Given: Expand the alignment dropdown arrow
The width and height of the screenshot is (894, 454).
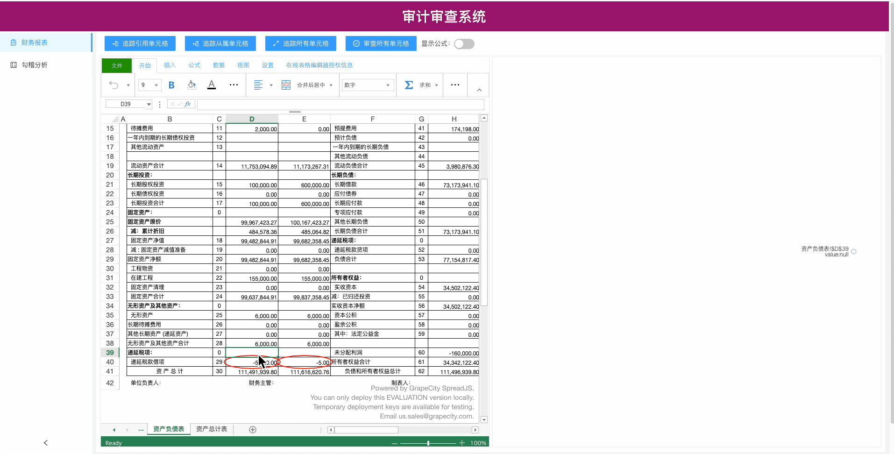Looking at the screenshot, I should [x=271, y=85].
